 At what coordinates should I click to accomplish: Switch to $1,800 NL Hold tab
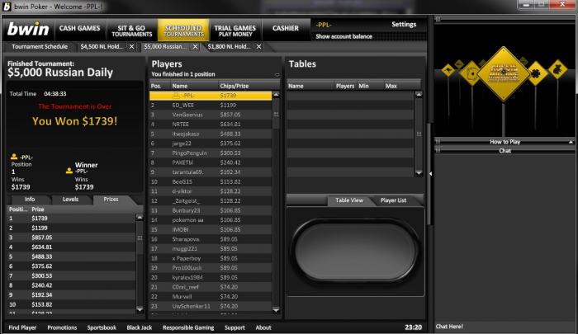point(229,47)
